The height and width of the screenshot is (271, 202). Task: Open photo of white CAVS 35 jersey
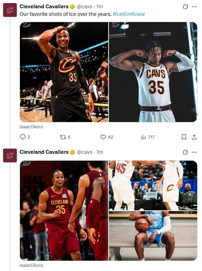tap(153, 72)
